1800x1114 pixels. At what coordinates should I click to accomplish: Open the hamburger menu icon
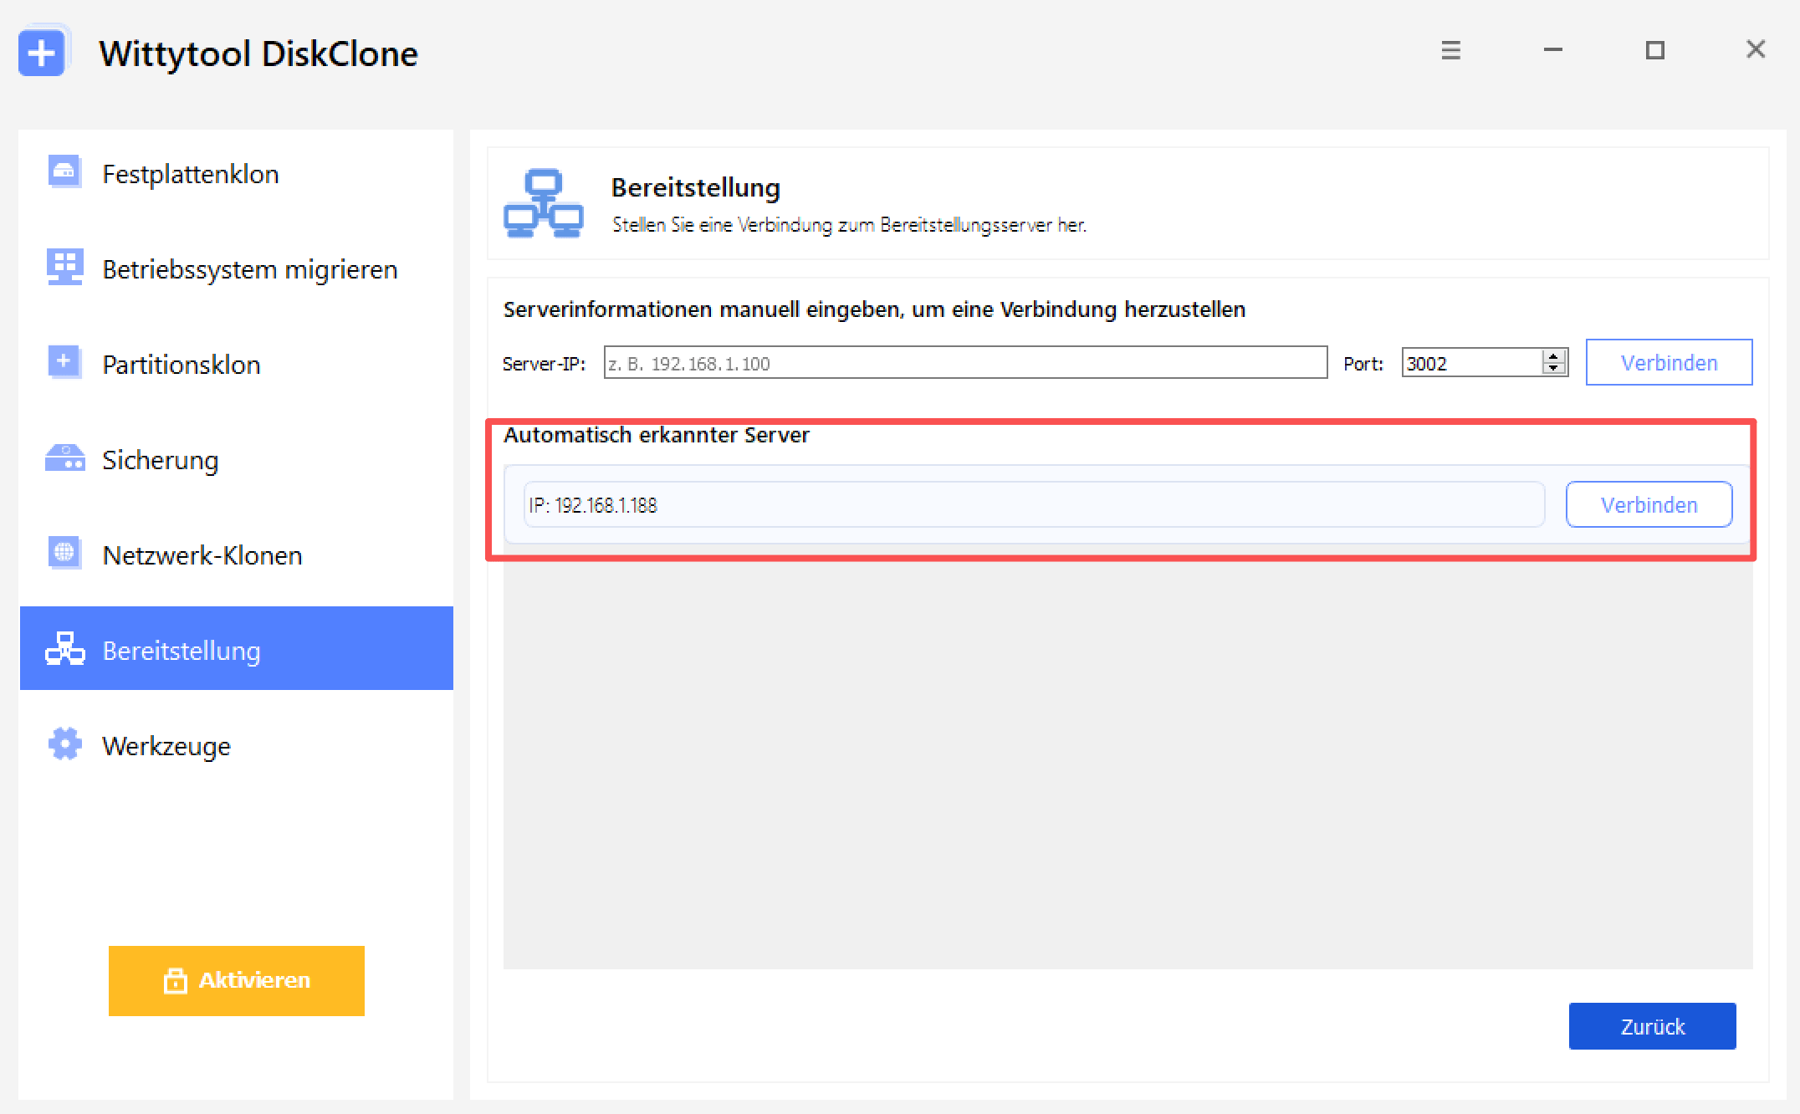tap(1451, 50)
